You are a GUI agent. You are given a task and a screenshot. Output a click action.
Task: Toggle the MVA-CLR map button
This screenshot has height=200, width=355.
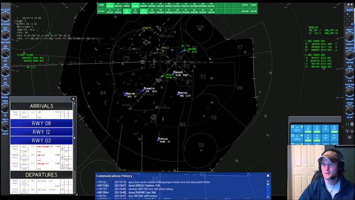[x=186, y=5]
